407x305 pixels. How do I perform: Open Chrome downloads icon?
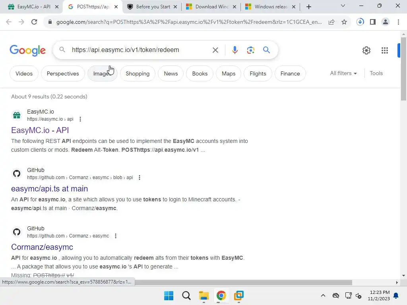360,22
